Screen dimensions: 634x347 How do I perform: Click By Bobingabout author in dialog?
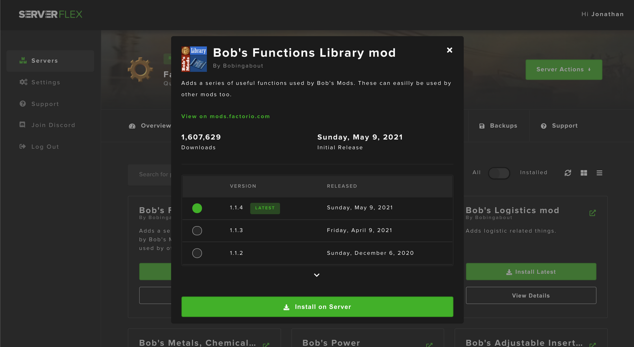(x=238, y=66)
